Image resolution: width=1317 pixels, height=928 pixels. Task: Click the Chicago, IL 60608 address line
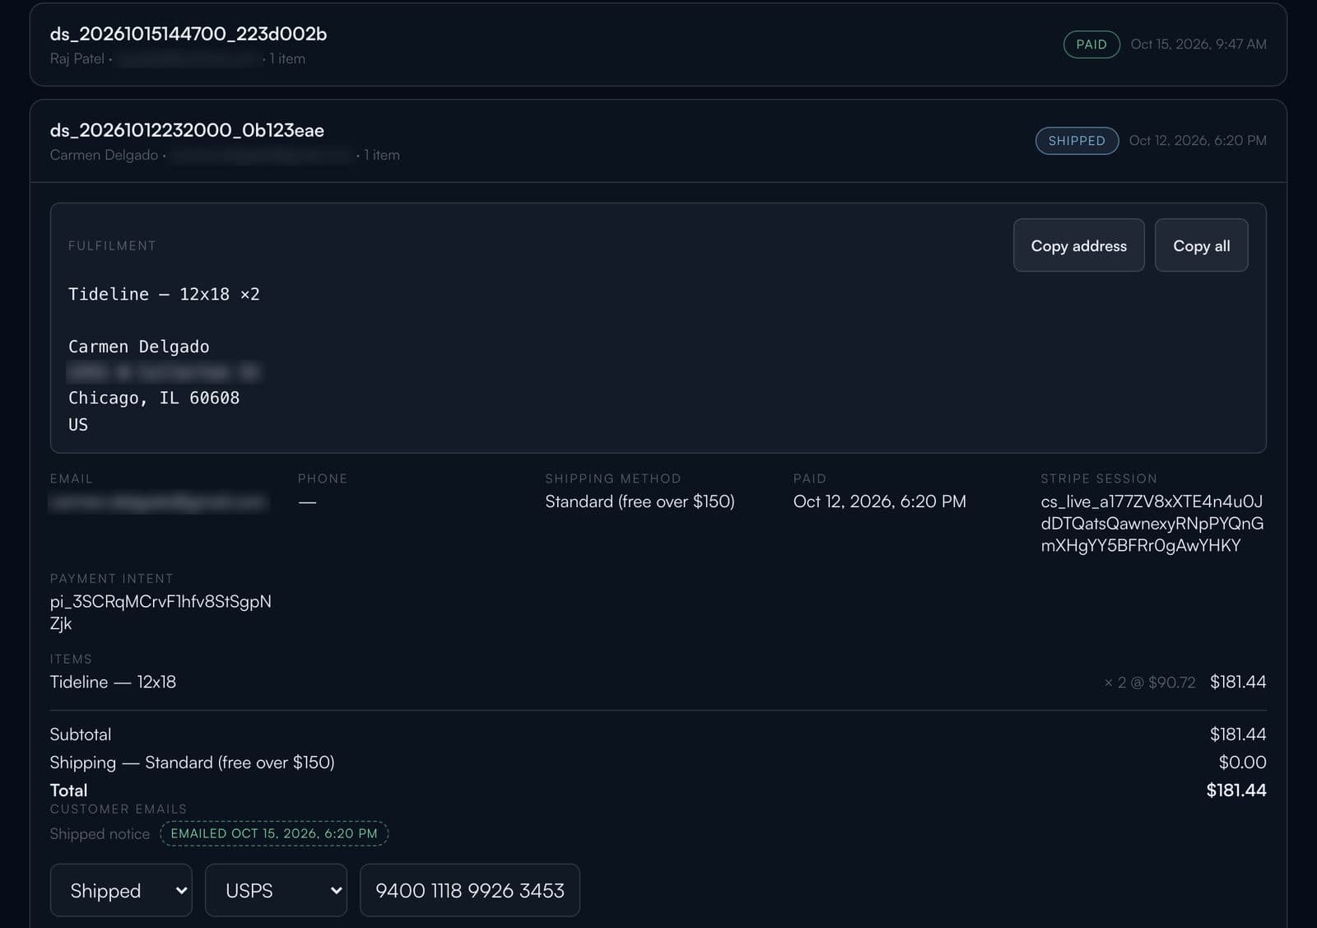(154, 399)
